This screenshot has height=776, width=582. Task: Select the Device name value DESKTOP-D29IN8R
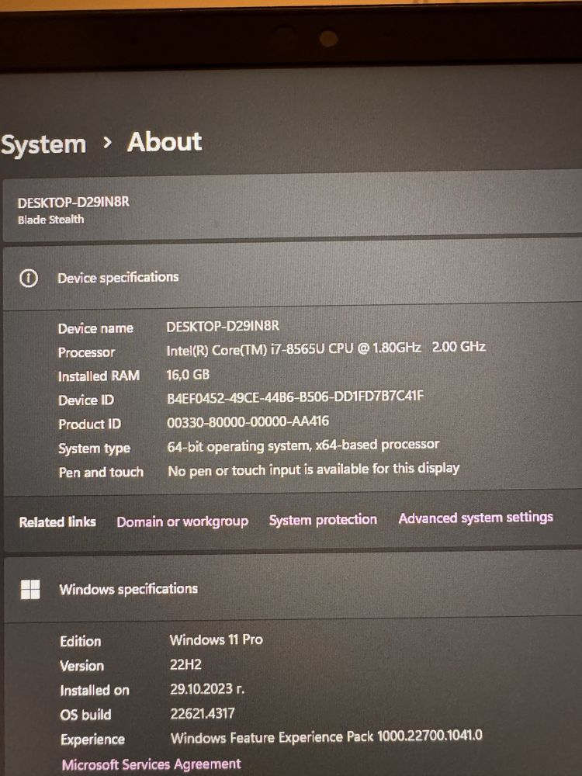click(x=223, y=326)
